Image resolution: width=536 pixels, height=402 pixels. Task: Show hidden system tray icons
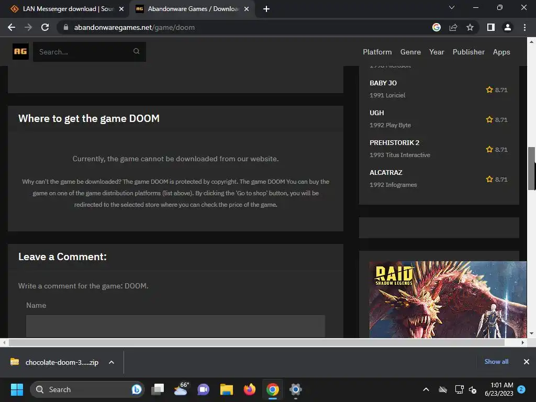[x=426, y=389]
